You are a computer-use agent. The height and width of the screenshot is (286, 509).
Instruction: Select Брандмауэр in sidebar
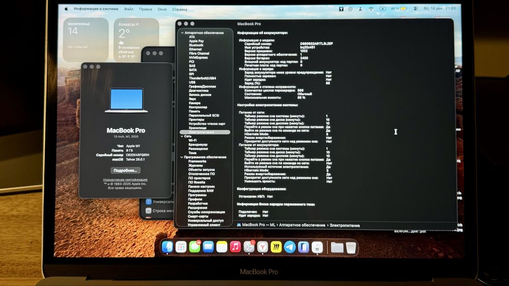198,145
